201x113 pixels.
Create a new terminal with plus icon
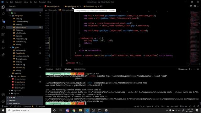189,69
